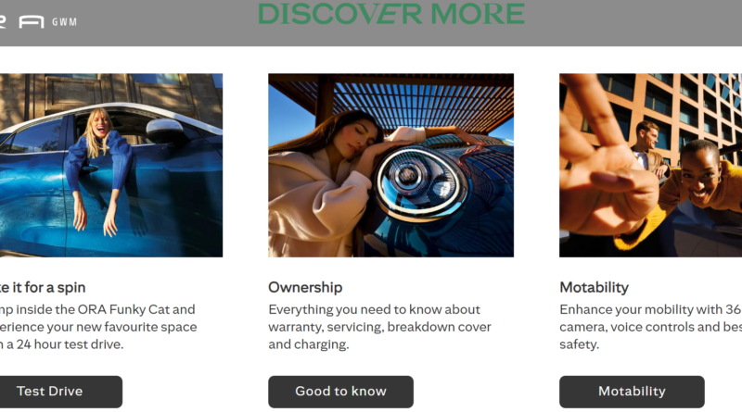The width and height of the screenshot is (742, 412).
Task: Open the peace-sign hand Motability photo
Action: [651, 166]
